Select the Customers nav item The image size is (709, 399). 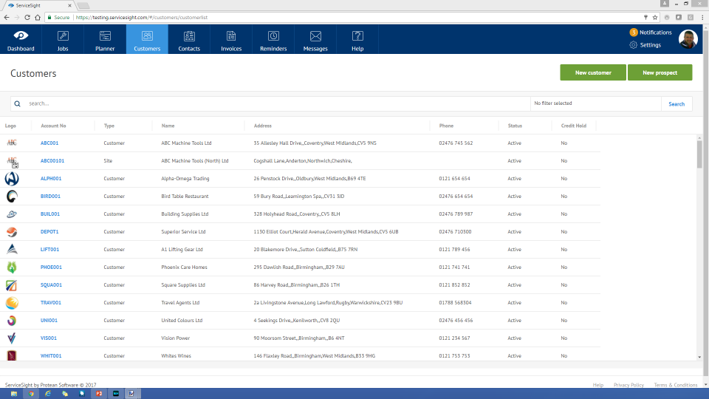pos(147,39)
